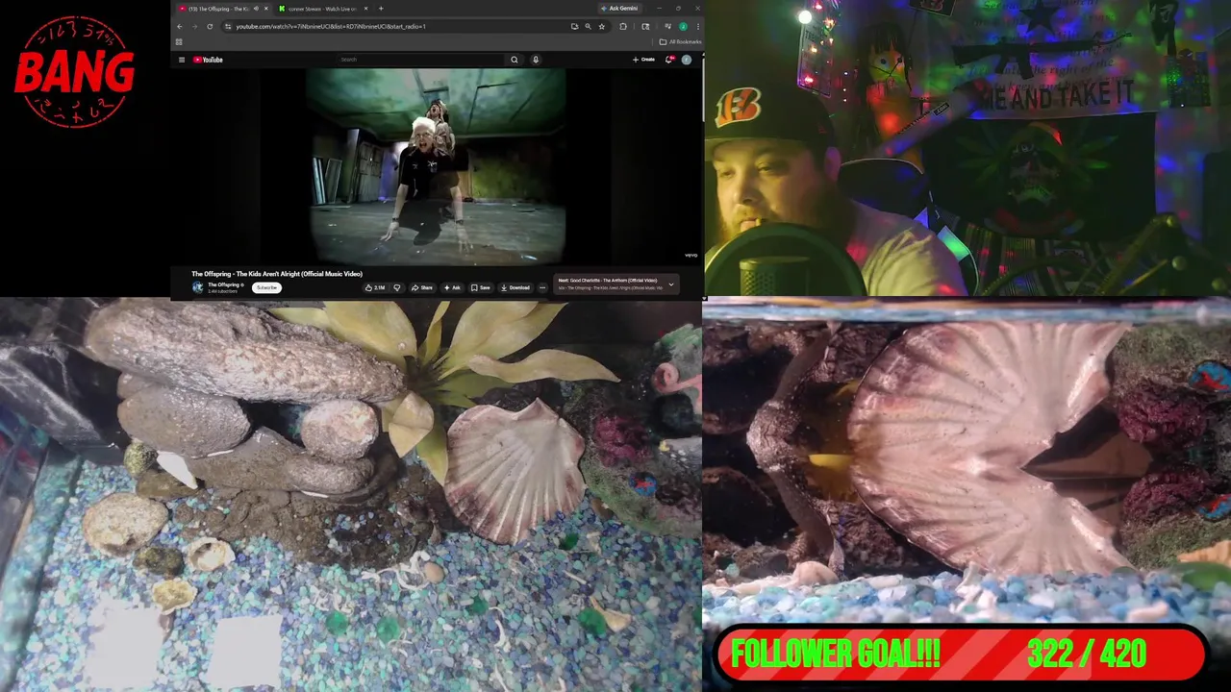Select The Offspring YouTube tab
This screenshot has height=692, width=1231.
223,9
